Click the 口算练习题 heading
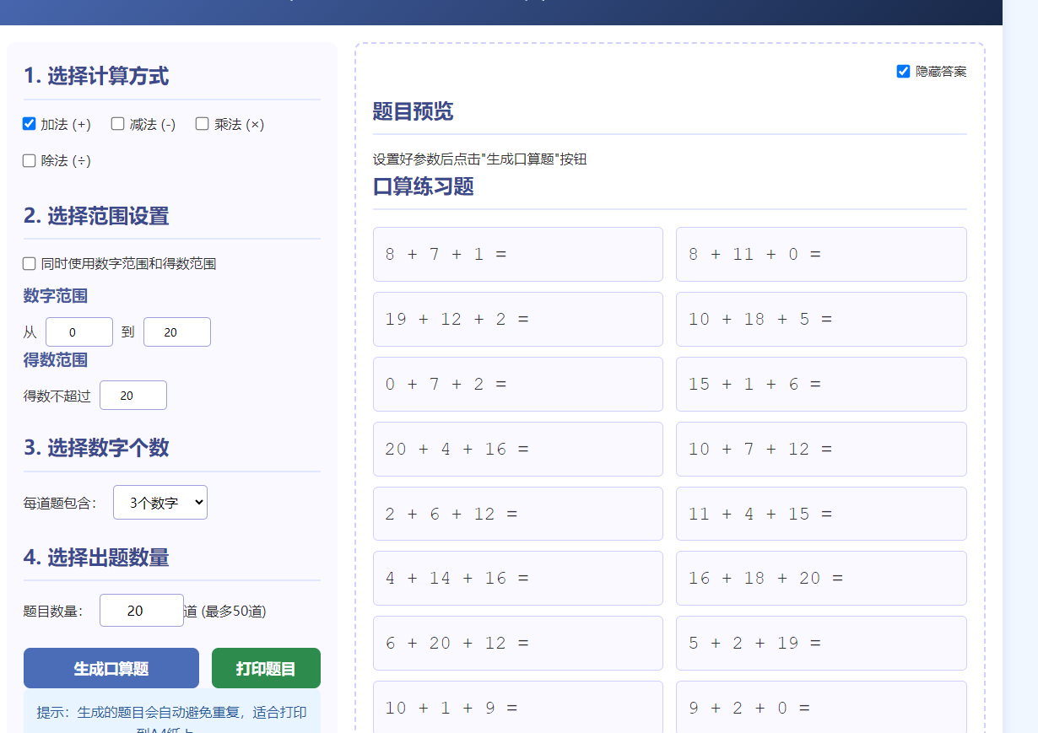Screen dimensions: 1038x733 [424, 186]
